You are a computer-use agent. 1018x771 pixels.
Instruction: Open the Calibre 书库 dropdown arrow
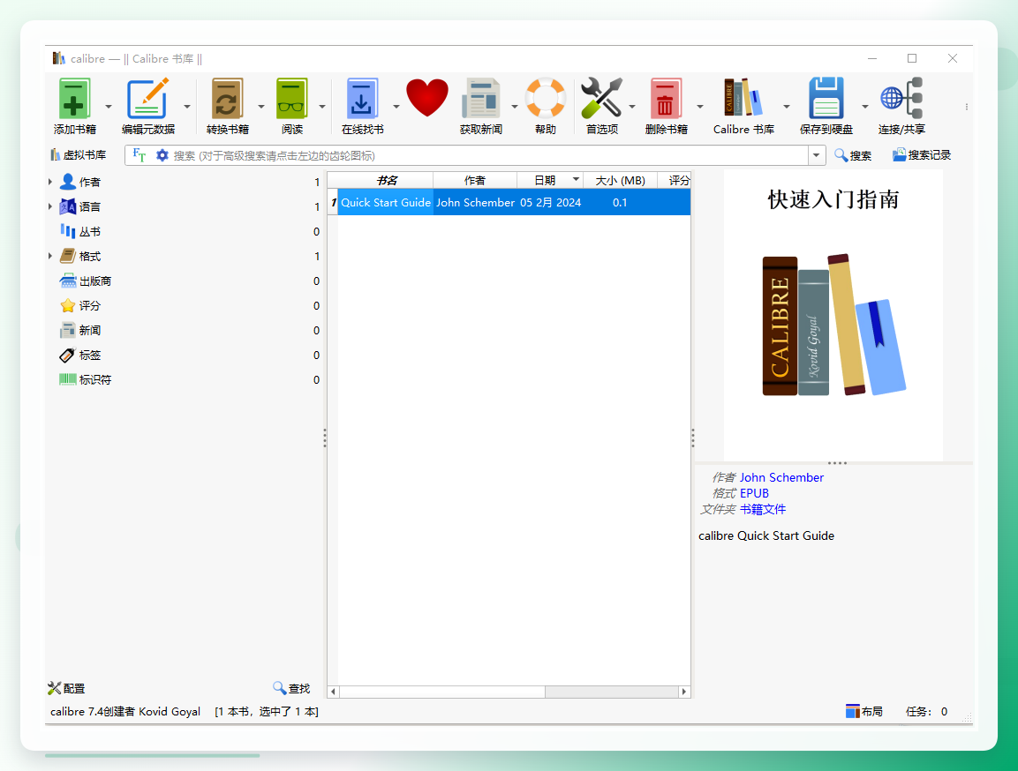click(x=786, y=107)
